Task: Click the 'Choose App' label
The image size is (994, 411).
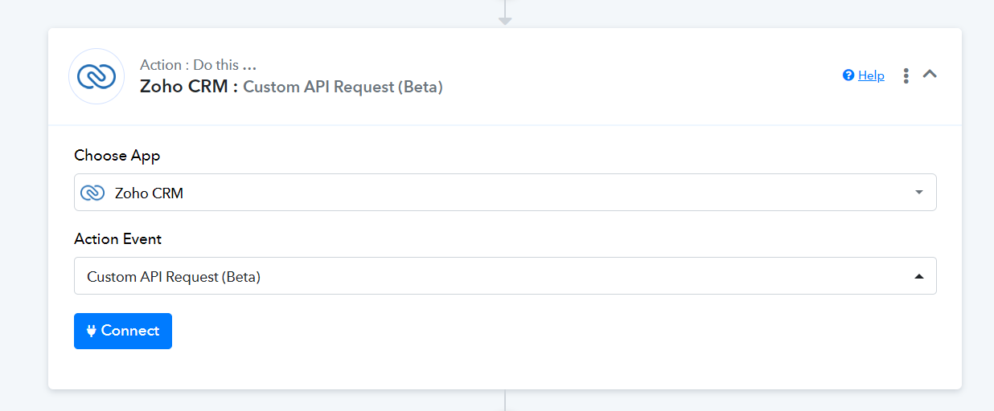Action: [117, 155]
